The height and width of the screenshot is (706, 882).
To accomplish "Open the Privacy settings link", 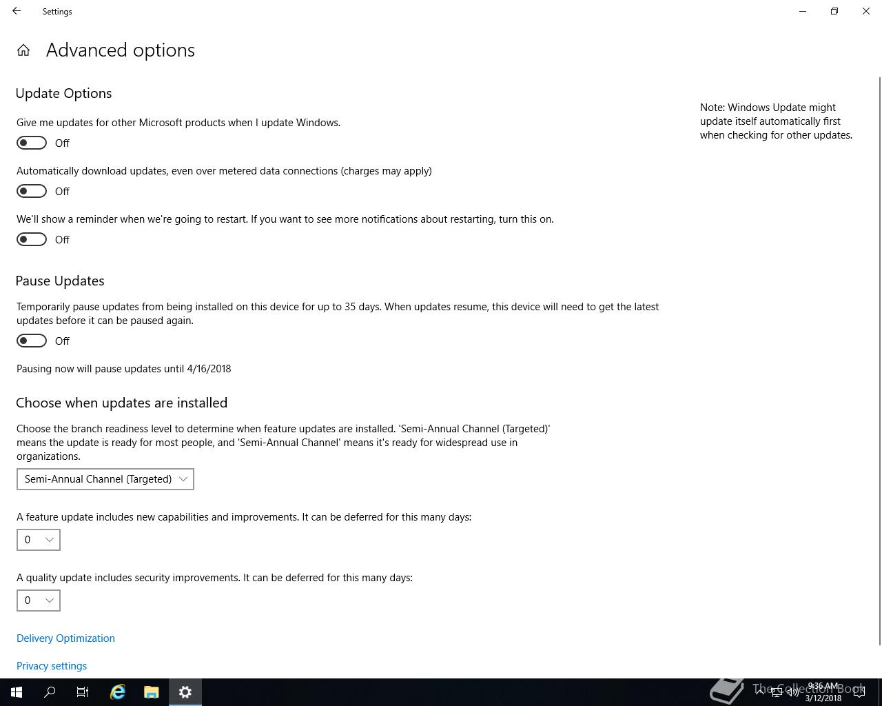I will point(52,666).
